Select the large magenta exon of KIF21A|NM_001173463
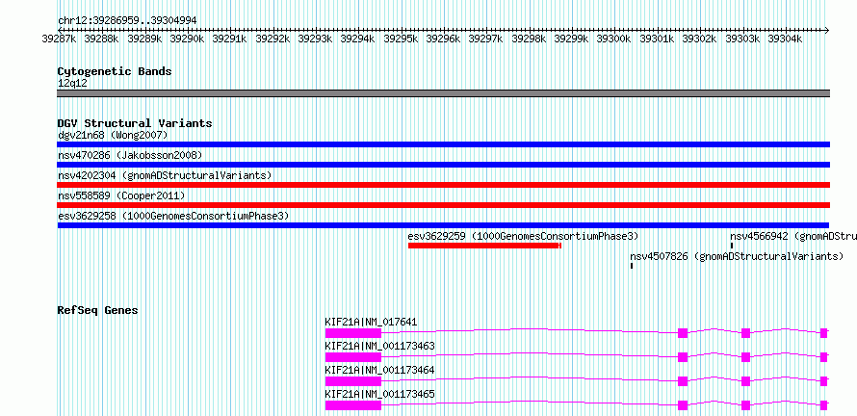Viewport: 857px width, 416px height. (x=353, y=357)
